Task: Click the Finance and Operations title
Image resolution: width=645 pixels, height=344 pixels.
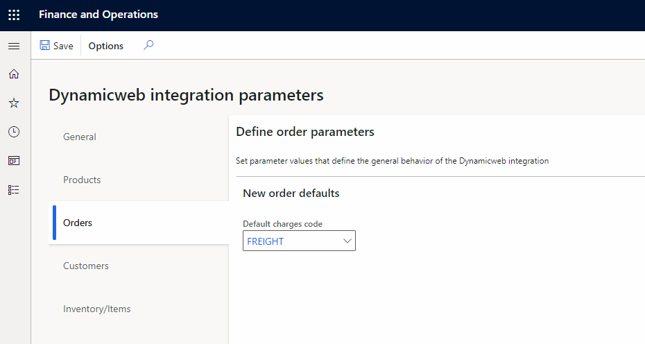Action: point(98,15)
